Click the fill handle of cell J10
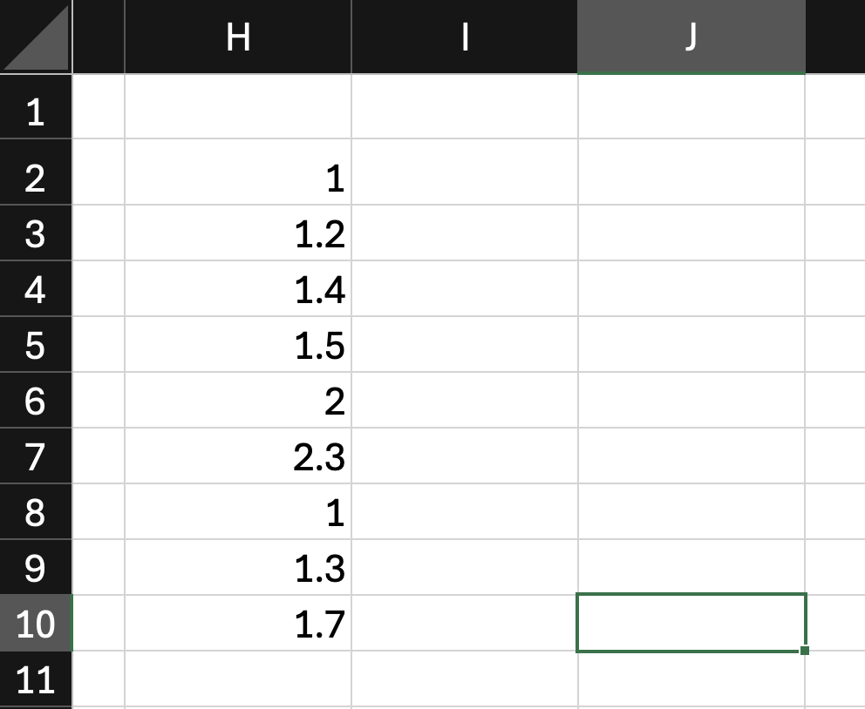This screenshot has height=709, width=865. pyautogui.click(x=805, y=651)
